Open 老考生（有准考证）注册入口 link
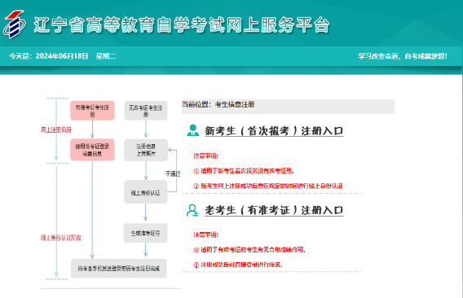This screenshot has width=463, height=298. tap(274, 210)
